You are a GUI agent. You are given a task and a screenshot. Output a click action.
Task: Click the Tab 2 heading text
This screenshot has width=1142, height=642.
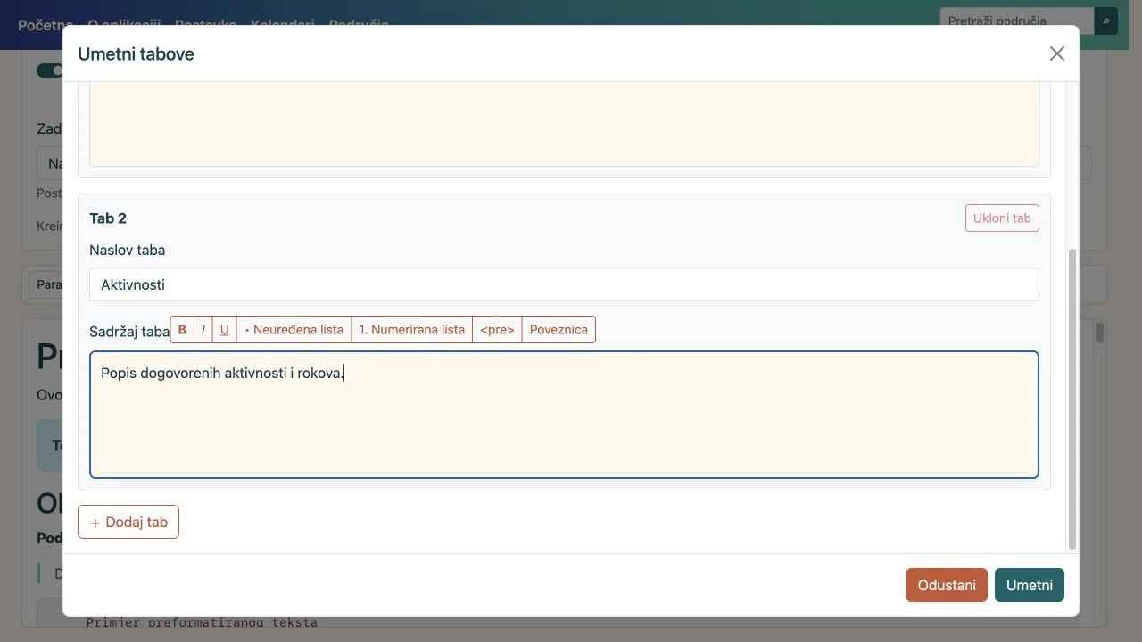[x=108, y=218]
